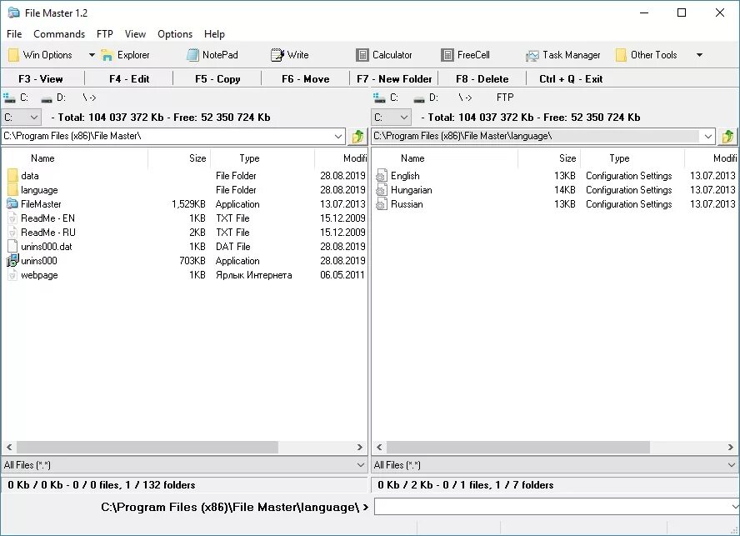Start FreeCell from its toolbar icon
The height and width of the screenshot is (536, 740).
point(447,55)
